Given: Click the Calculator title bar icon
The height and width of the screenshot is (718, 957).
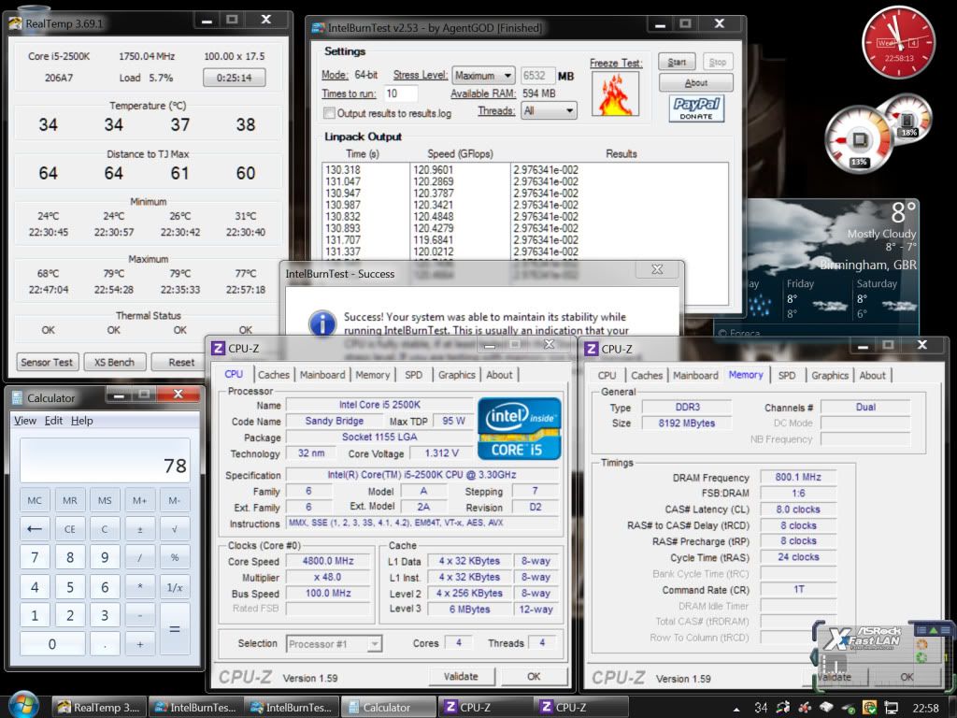Looking at the screenshot, I should tap(17, 398).
